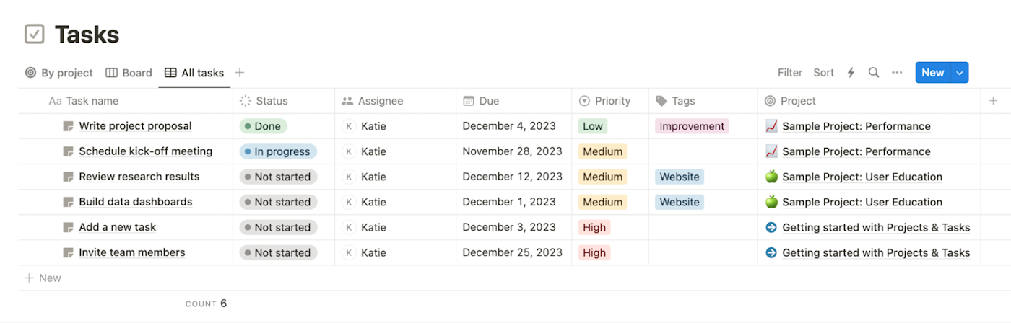The height and width of the screenshot is (323, 1011).
Task: Switch to the Board view tab
Action: [x=129, y=73]
